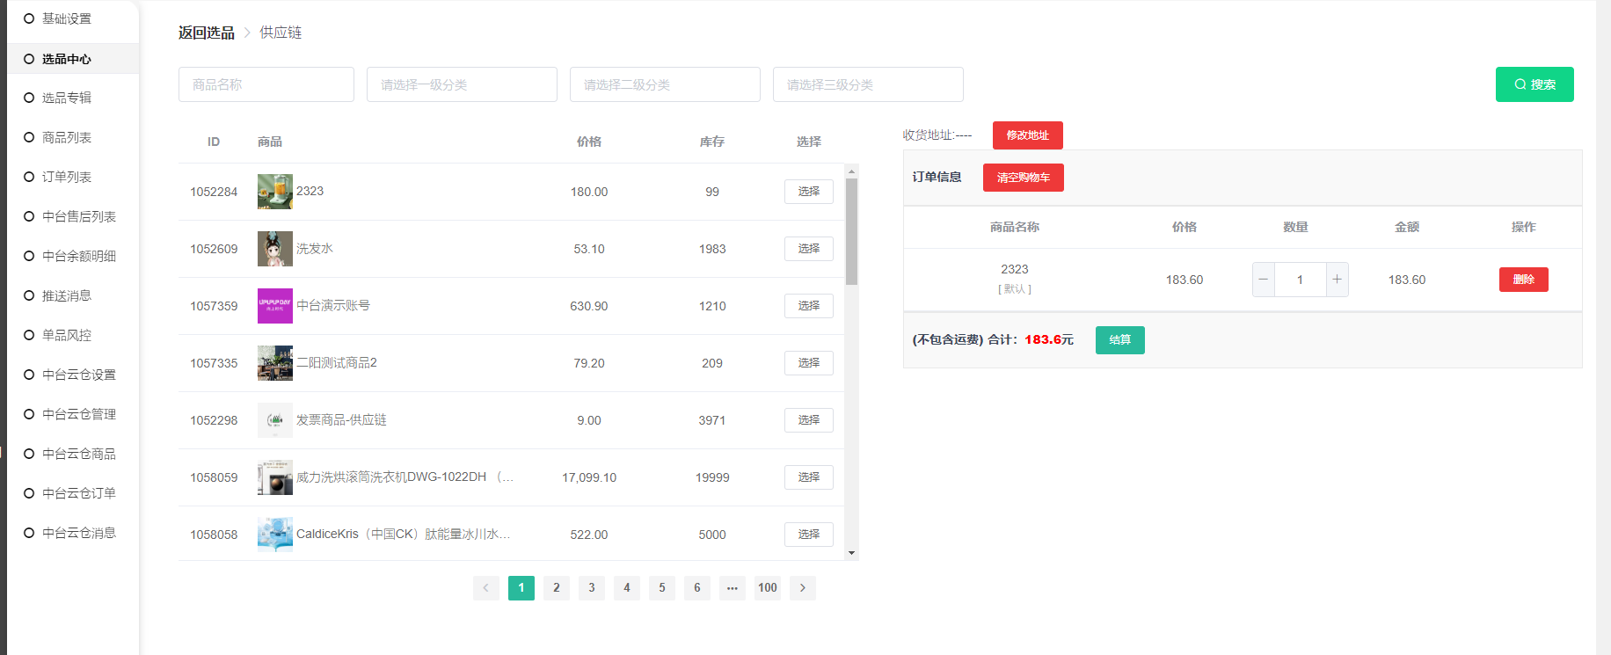This screenshot has width=1611, height=655.
Task: Click the green 结算 checkout button
Action: [x=1120, y=340]
